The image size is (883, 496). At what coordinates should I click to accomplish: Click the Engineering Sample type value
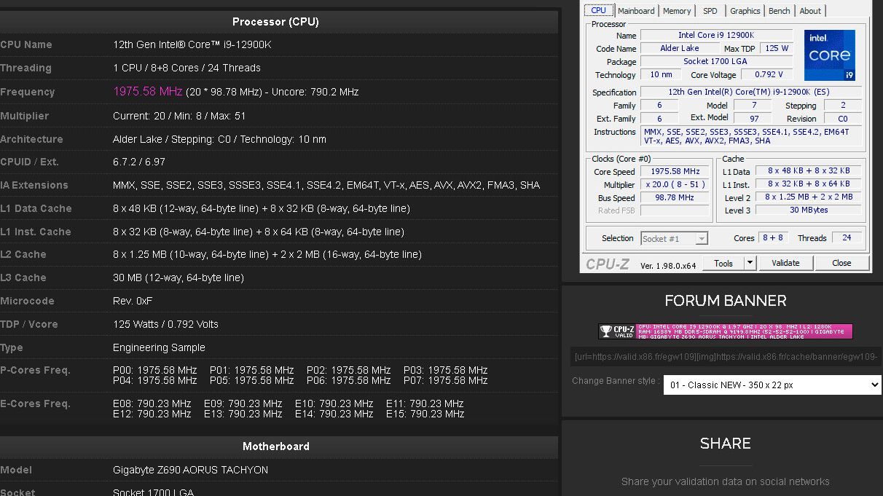pyautogui.click(x=159, y=347)
